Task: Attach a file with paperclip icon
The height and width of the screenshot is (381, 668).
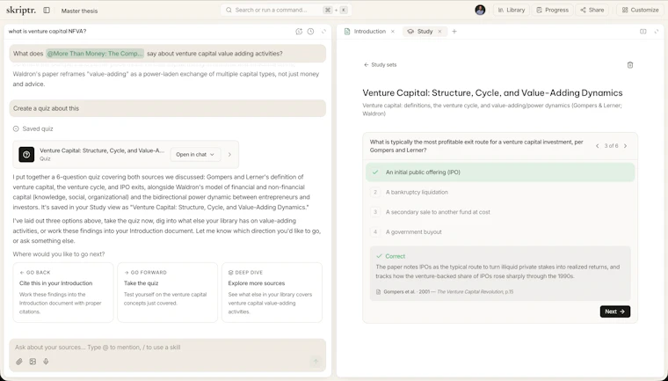Action: pos(19,362)
